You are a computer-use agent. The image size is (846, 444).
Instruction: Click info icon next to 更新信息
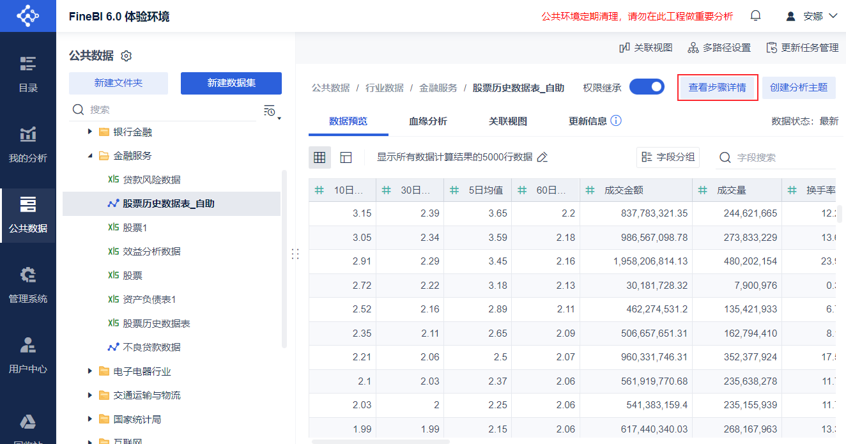[616, 121]
